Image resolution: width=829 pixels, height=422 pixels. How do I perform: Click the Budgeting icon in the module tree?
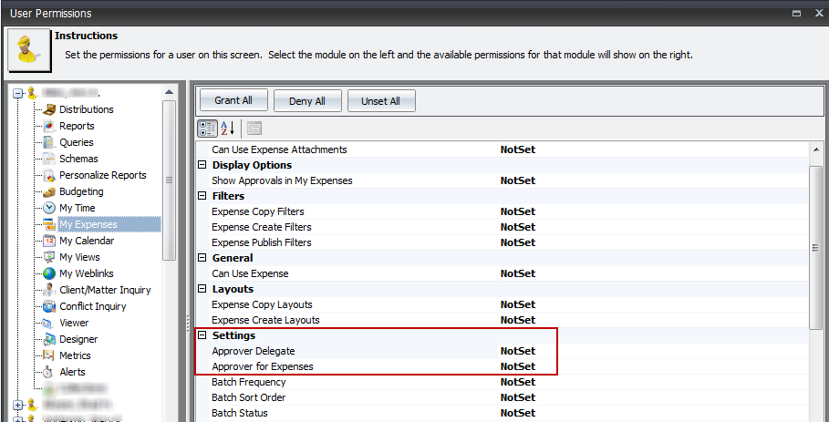pos(49,191)
